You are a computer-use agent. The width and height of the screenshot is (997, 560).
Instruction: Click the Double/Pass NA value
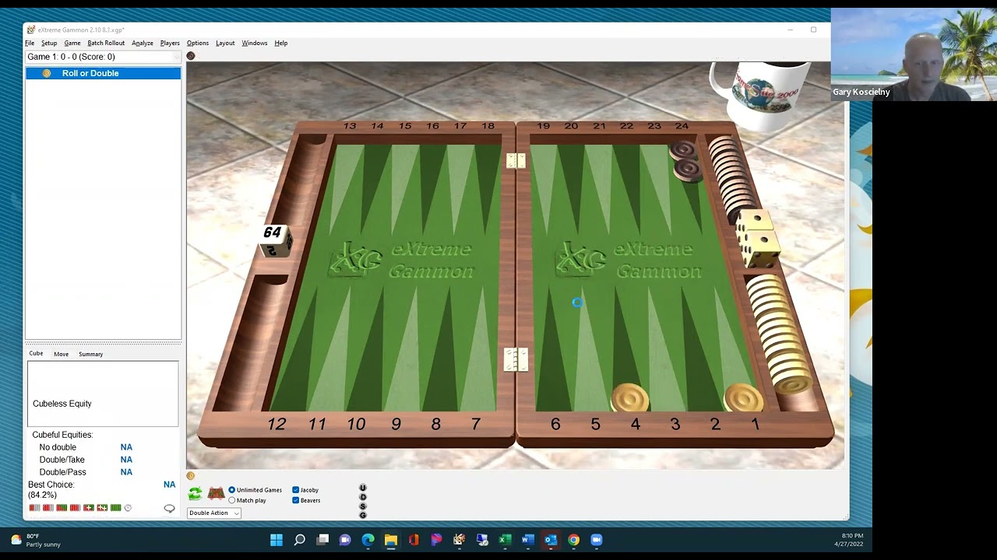click(x=126, y=472)
